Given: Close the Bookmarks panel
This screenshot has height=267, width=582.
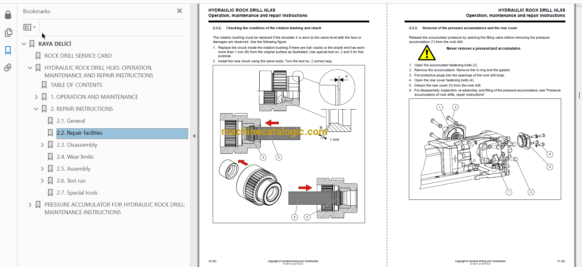Looking at the screenshot, I should pos(180,11).
